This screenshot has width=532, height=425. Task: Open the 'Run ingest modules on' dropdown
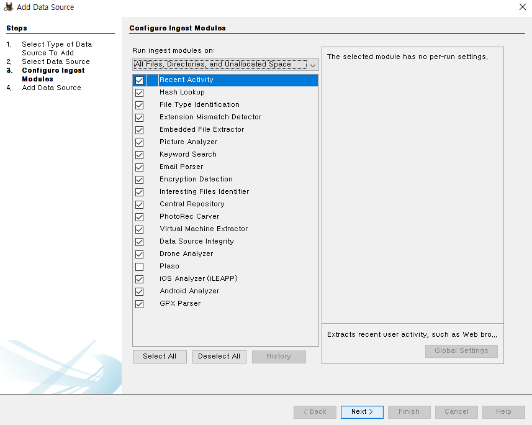[x=225, y=64]
